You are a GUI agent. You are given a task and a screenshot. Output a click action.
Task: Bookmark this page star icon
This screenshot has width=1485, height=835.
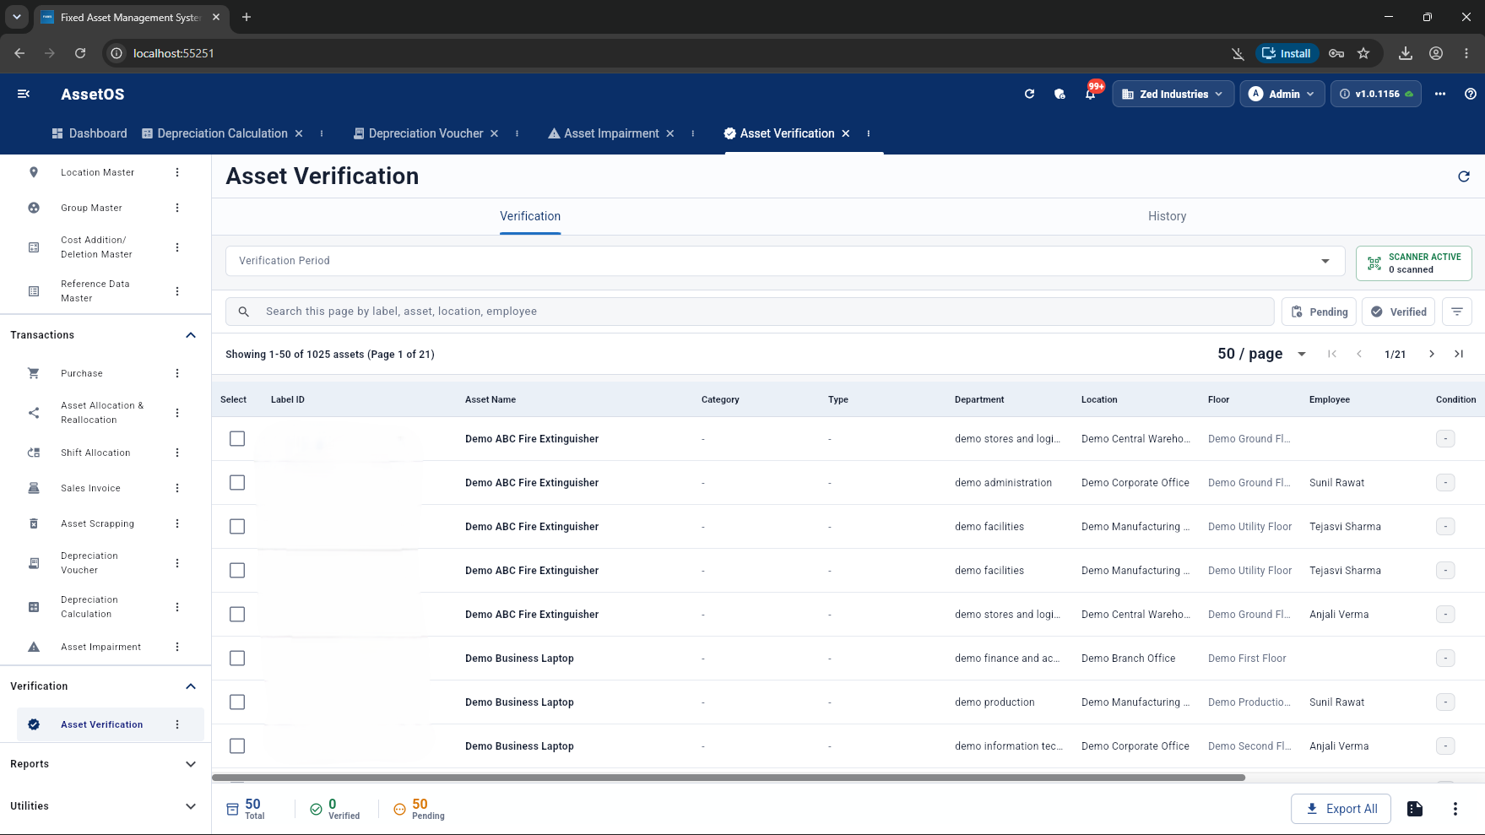tap(1363, 53)
